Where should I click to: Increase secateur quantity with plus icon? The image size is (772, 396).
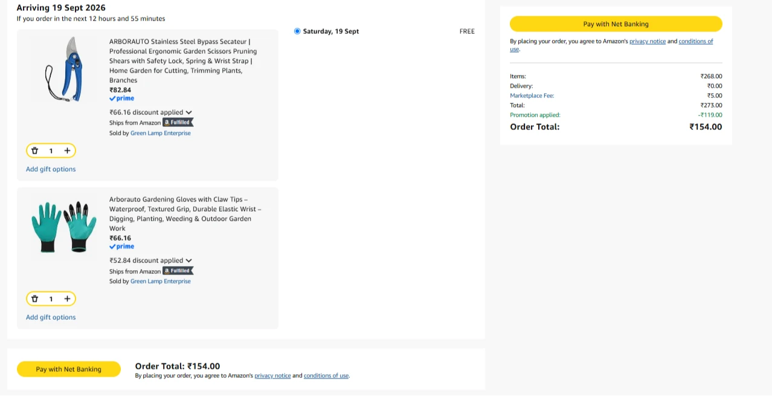click(67, 151)
